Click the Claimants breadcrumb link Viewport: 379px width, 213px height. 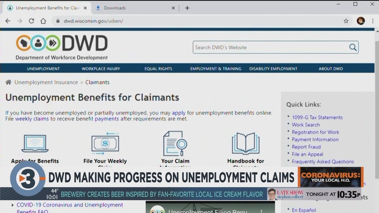[97, 82]
